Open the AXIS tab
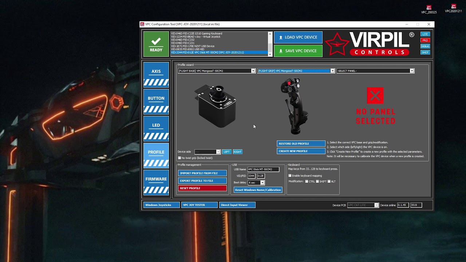The height and width of the screenshot is (262, 466). 156,75
